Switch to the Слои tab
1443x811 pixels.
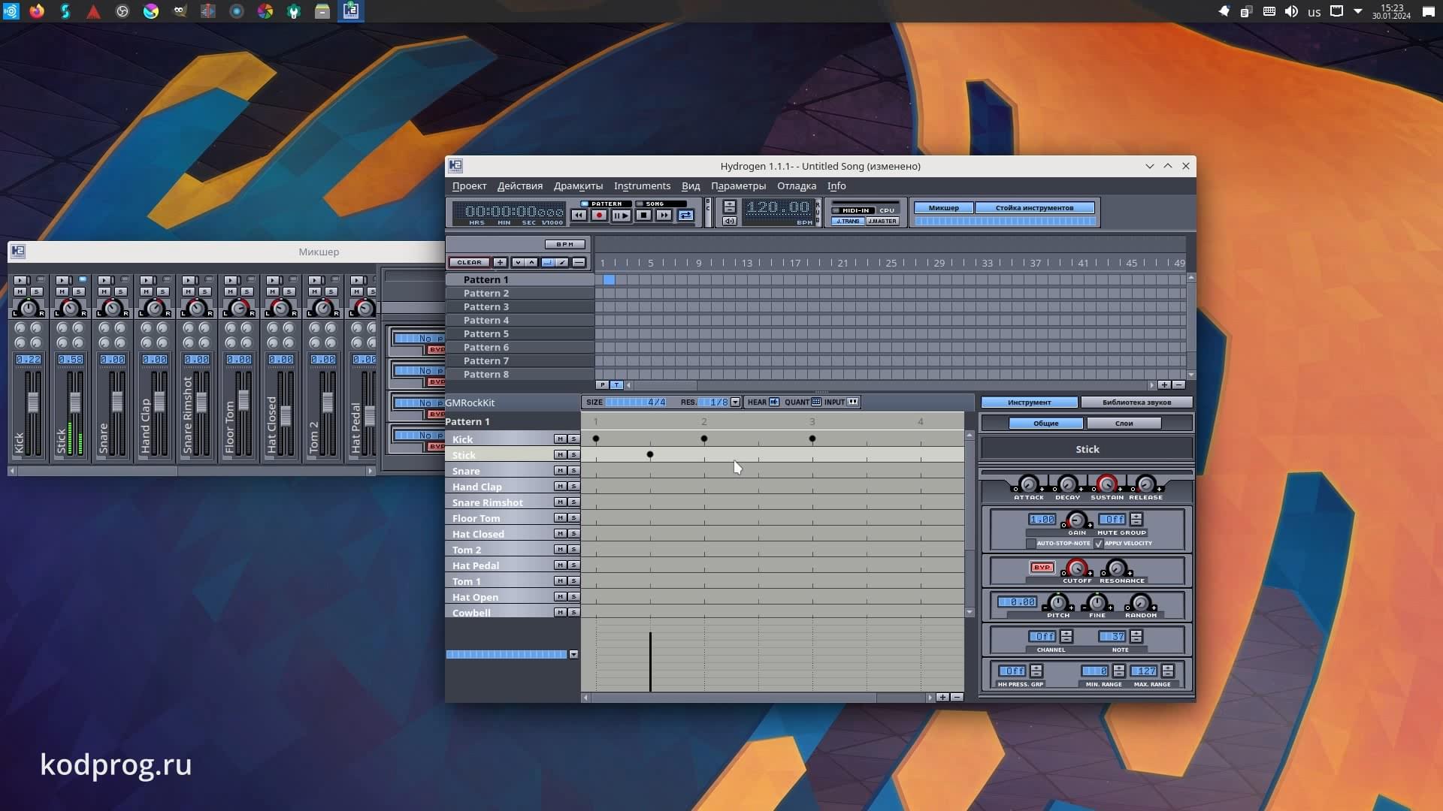(x=1124, y=424)
